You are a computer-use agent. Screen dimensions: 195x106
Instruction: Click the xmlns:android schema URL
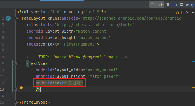coord(132,18)
